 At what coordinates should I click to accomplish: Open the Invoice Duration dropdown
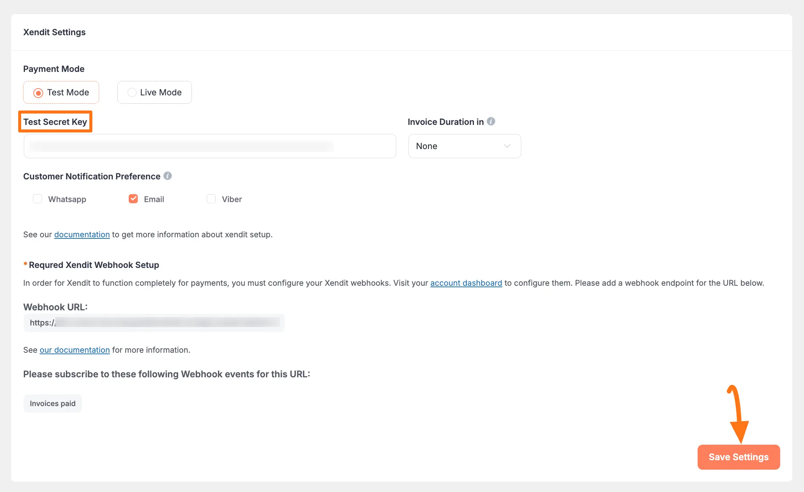[464, 146]
